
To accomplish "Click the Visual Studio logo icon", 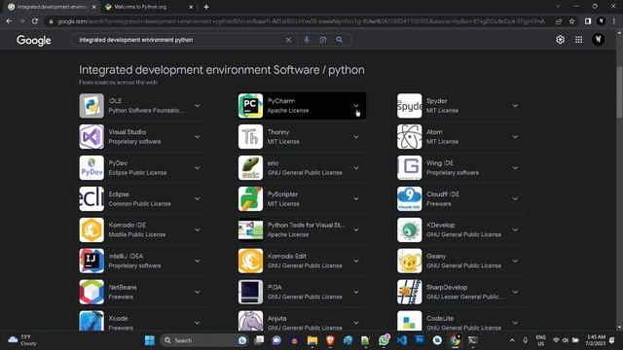I will click(x=92, y=136).
